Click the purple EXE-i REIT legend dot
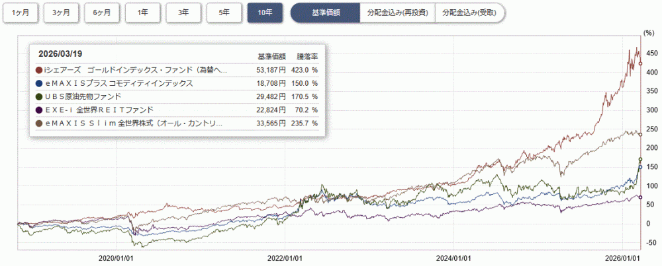Viewport: 662px width, 266px height. coord(40,110)
